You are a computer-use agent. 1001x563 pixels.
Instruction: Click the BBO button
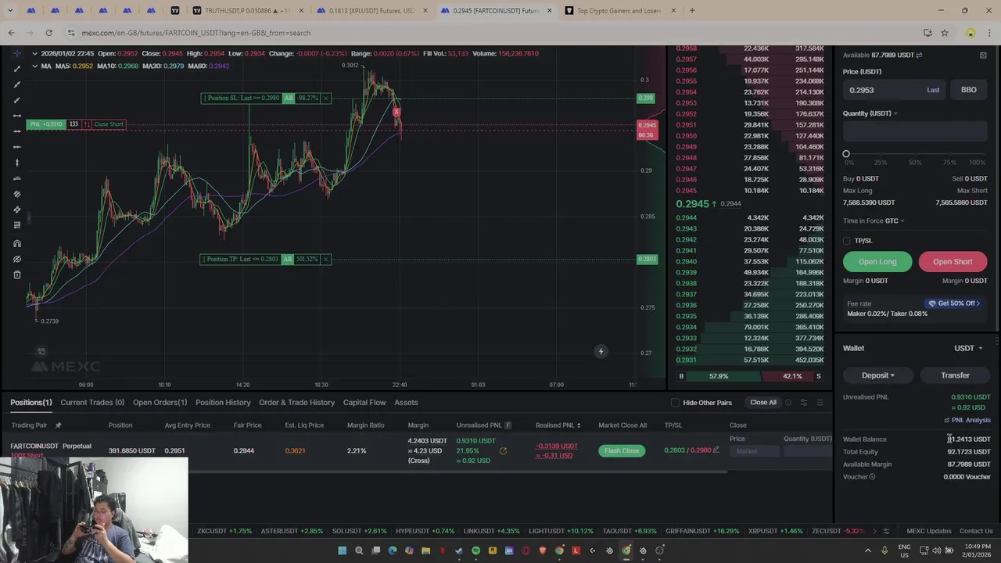coord(969,90)
